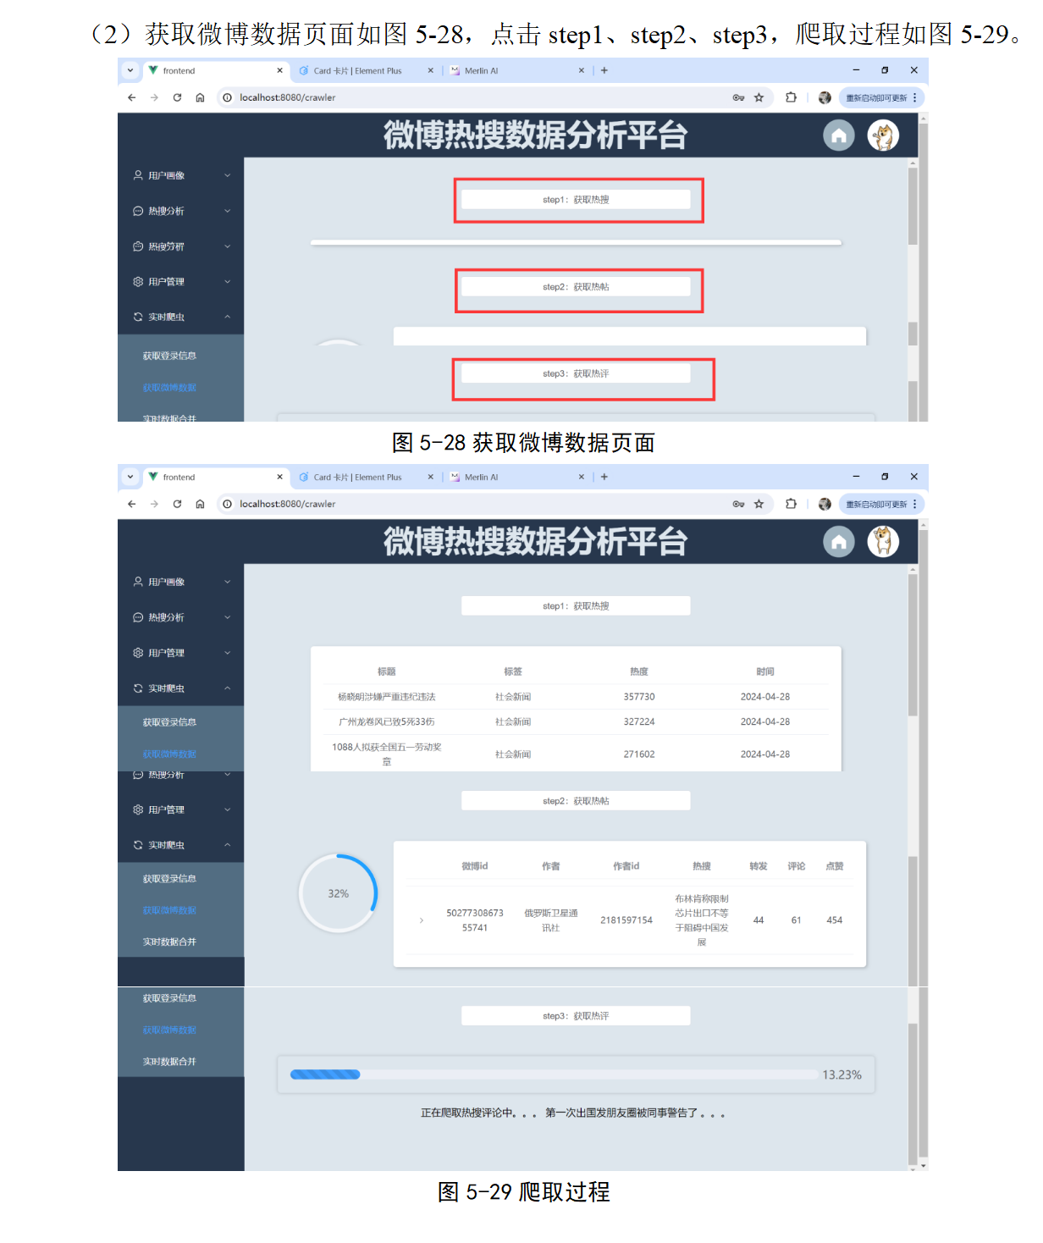Click table cell 广州龙卷风已致5死33伤
Viewport: 1043px width, 1243px height.
386,722
